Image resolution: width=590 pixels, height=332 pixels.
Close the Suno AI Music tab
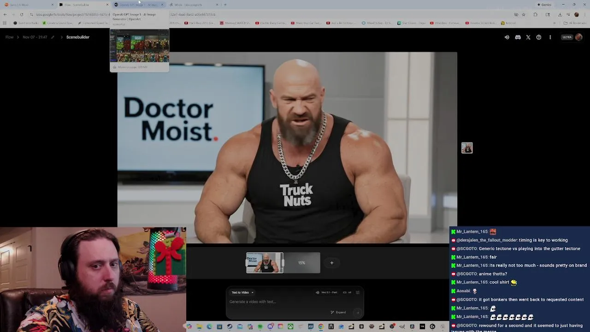tap(52, 5)
